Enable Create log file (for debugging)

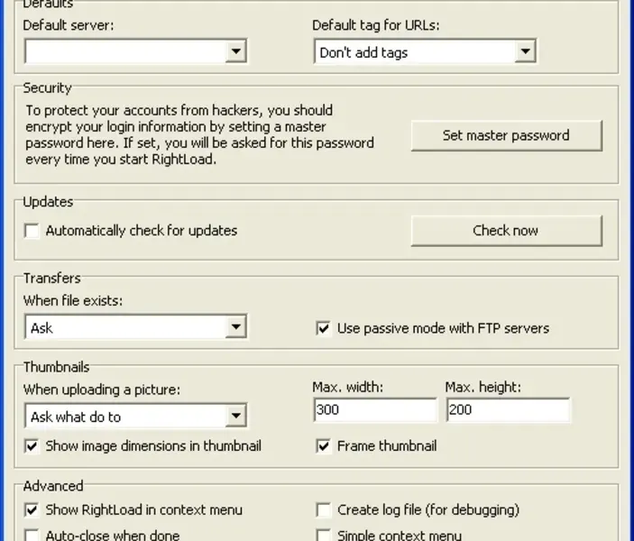324,510
